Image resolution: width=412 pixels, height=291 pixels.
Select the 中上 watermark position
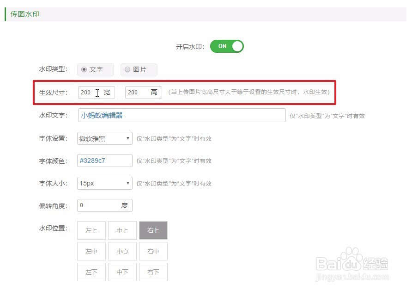[x=122, y=230]
